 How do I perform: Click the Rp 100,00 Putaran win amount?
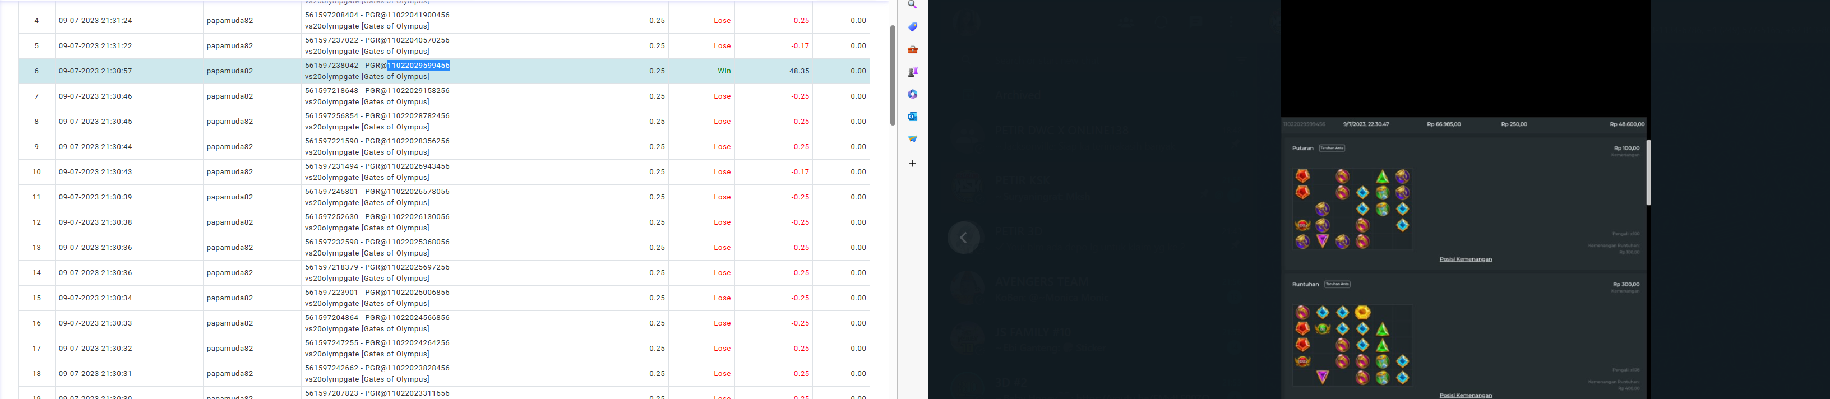coord(1626,148)
